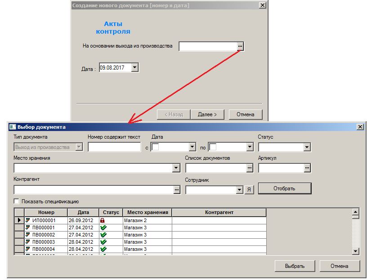Sort by the Номер column header
Viewport: 371px width, 280px height.
pos(46,213)
